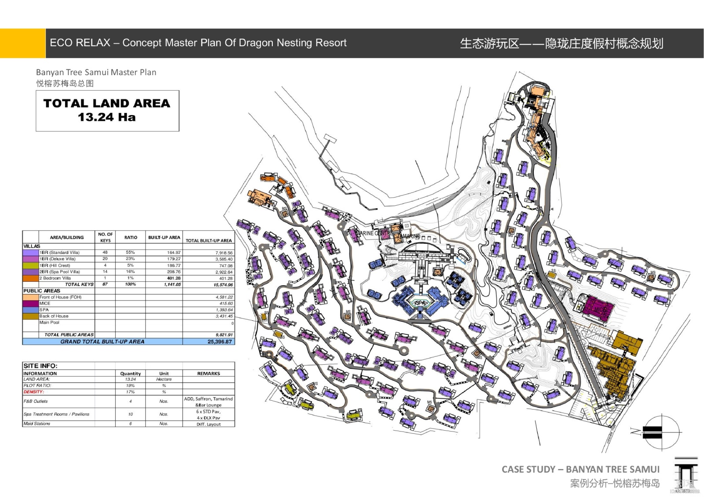The image size is (704, 497).
Task: Click the logo beside the case study caption
Action: point(686,475)
